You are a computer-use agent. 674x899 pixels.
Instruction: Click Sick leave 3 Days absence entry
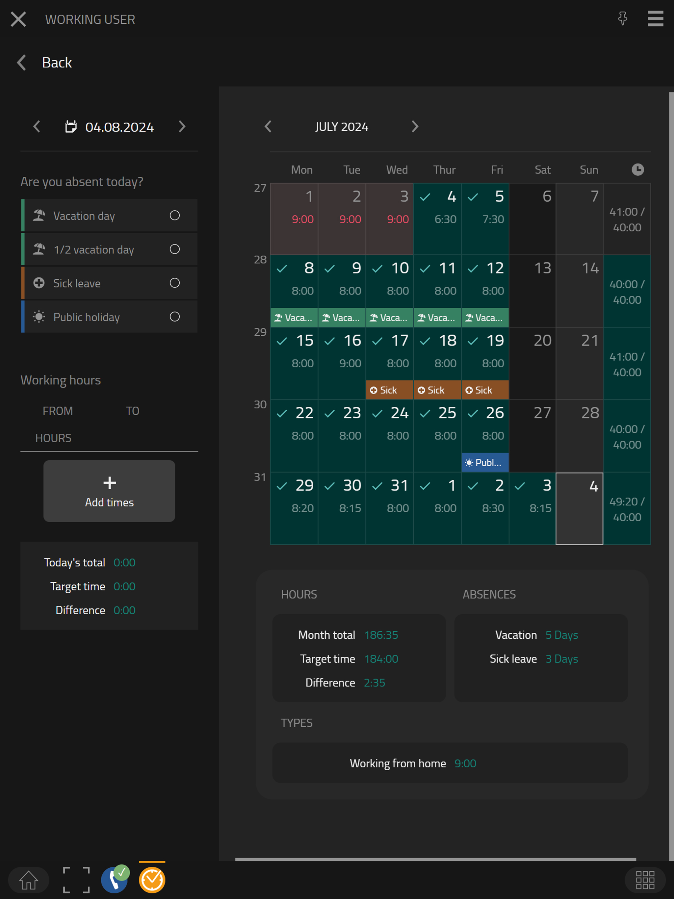[x=534, y=658]
